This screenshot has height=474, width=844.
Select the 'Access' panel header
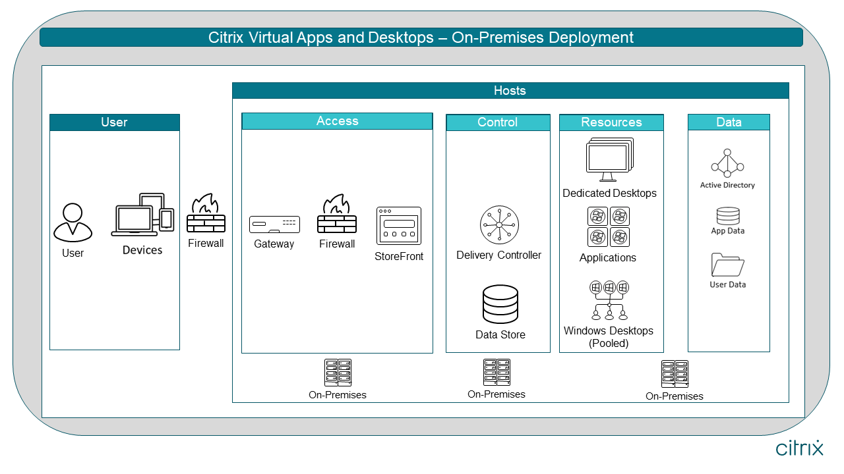click(337, 121)
